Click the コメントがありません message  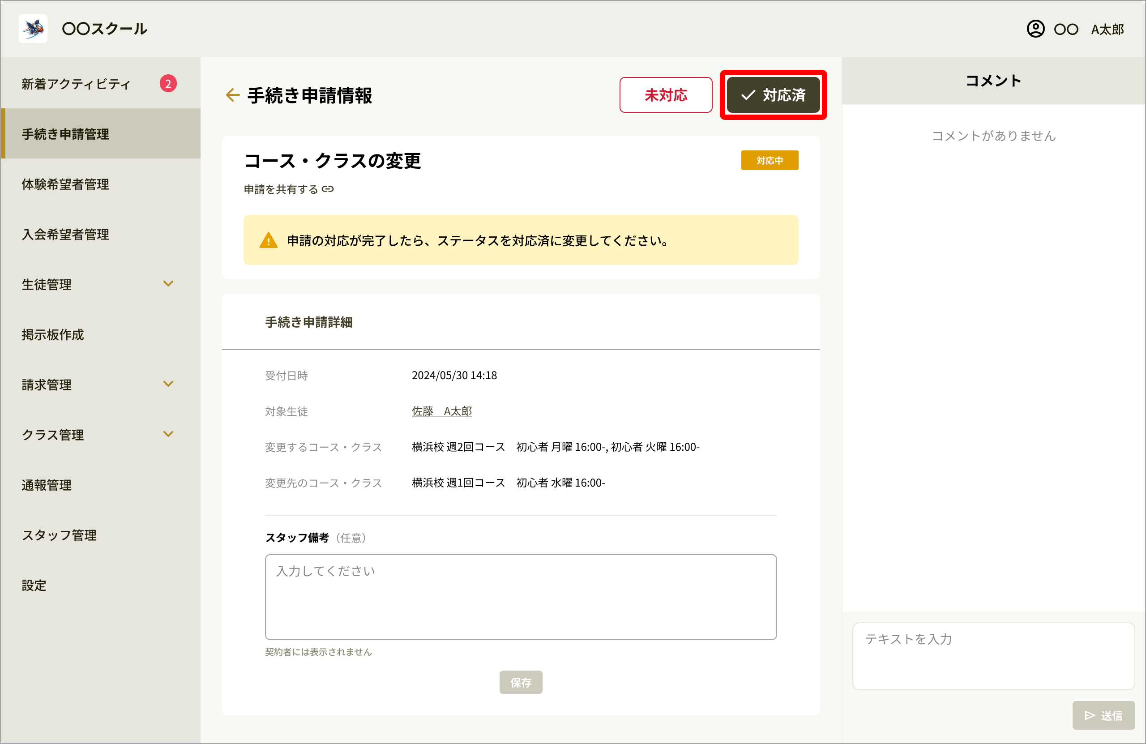pos(993,136)
